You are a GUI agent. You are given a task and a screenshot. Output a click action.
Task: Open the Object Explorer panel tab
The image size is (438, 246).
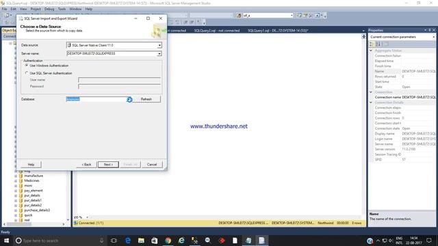pos(9,30)
